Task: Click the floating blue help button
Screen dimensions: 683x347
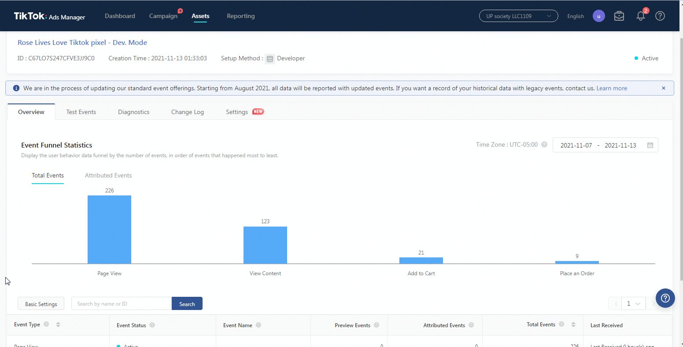Action: (x=665, y=298)
